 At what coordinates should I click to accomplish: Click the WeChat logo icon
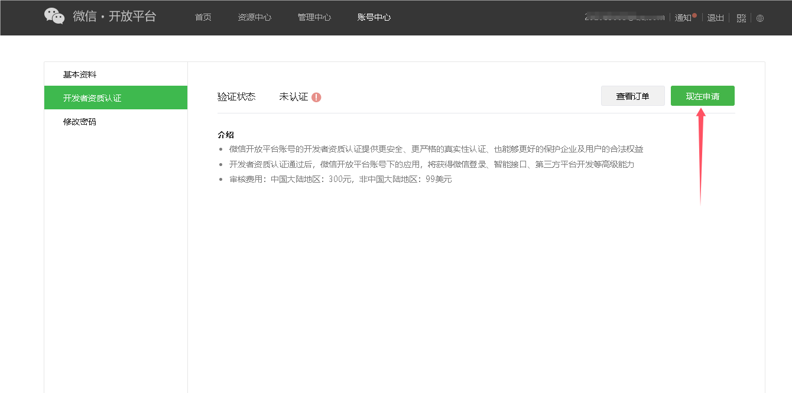(x=54, y=16)
